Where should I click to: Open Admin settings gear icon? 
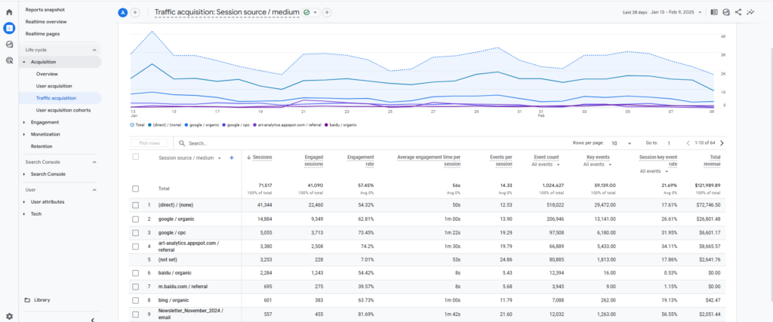9,316
